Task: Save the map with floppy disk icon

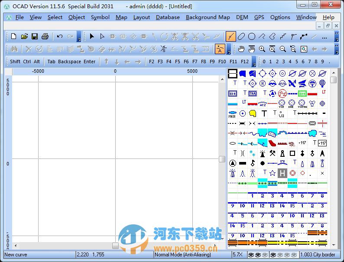Action: click(x=35, y=36)
